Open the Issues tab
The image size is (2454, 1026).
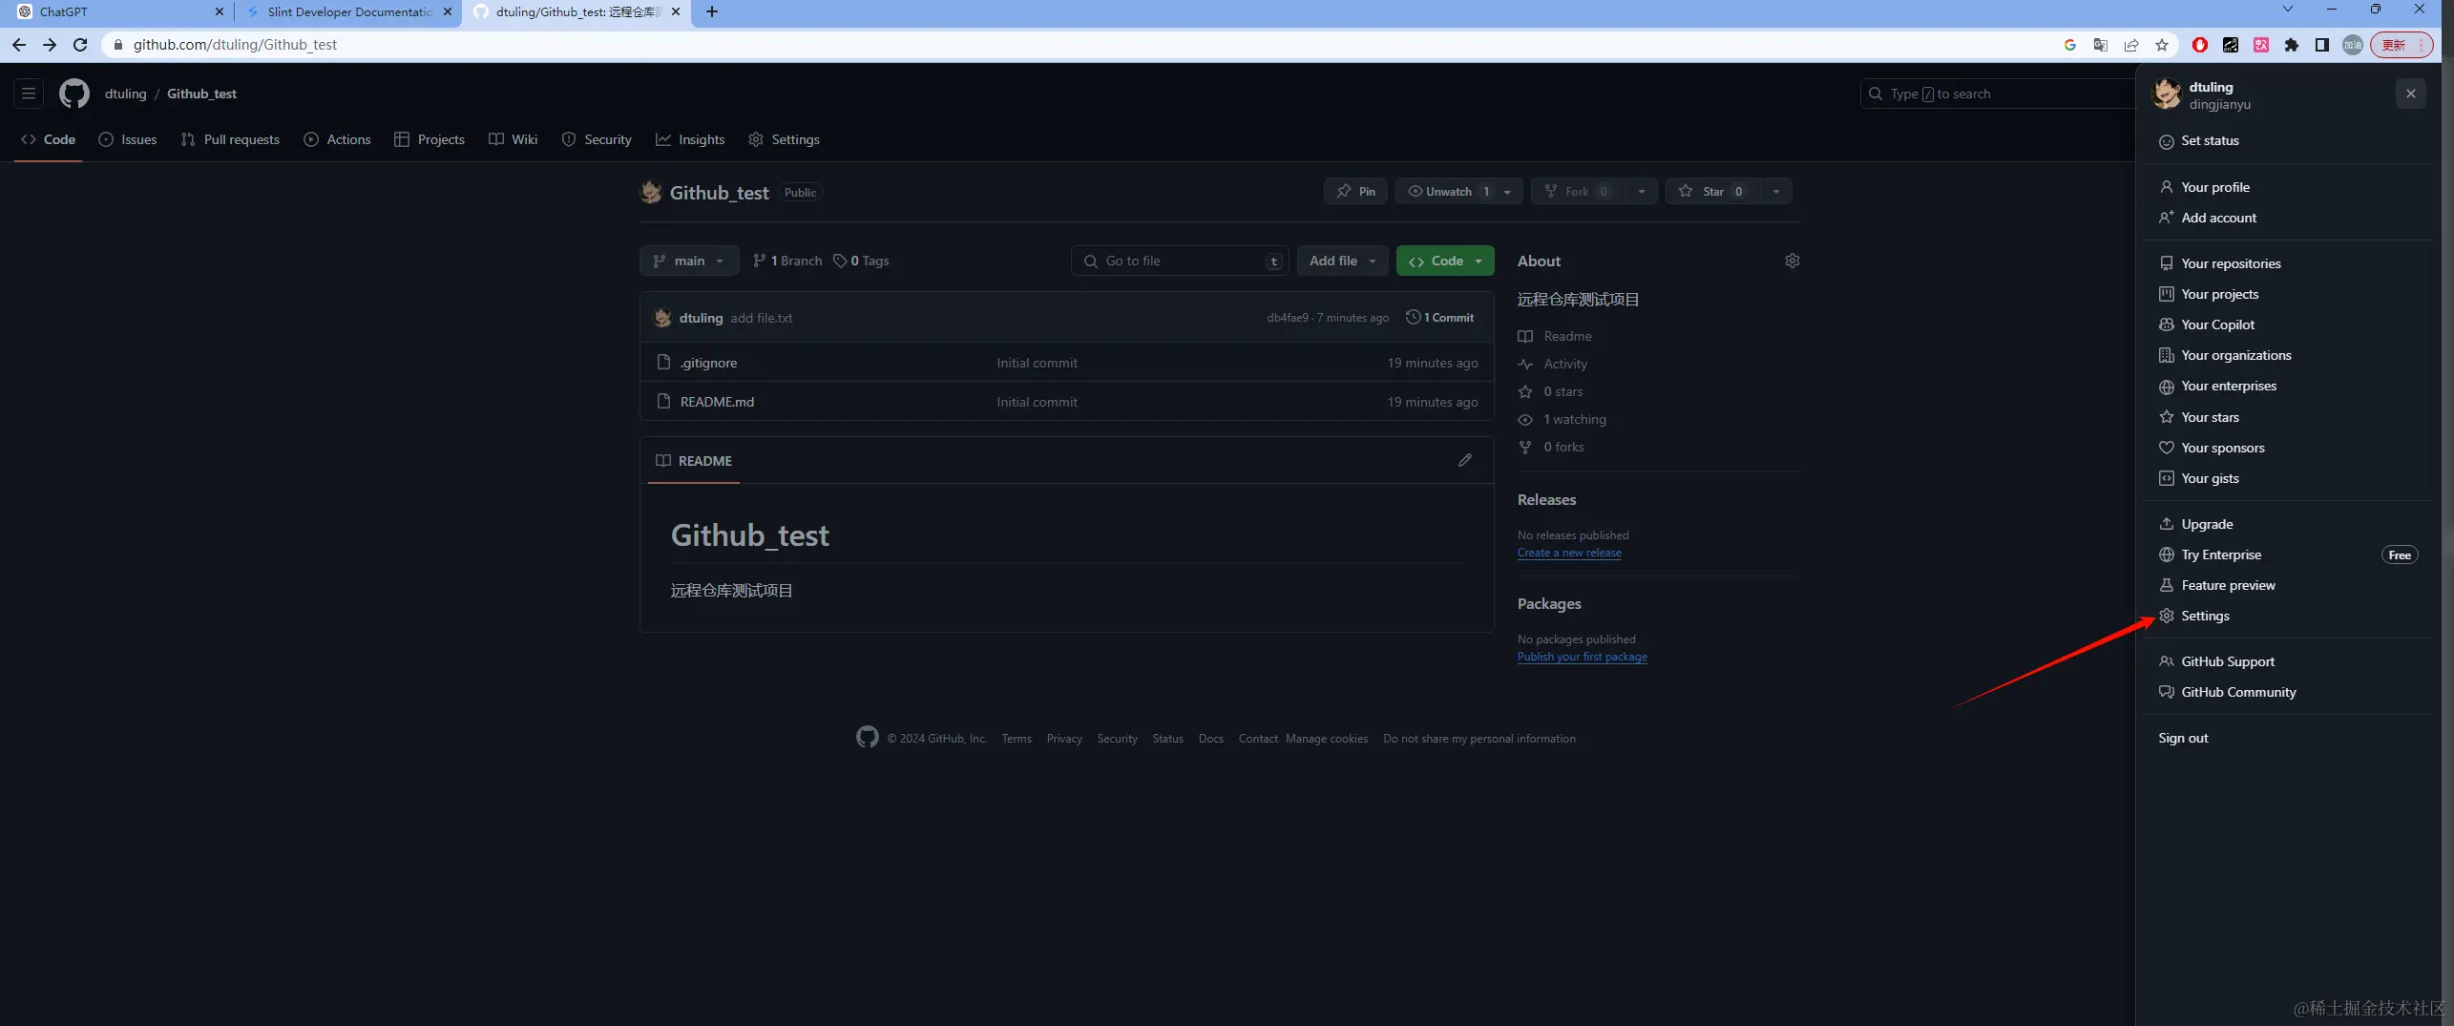[128, 139]
